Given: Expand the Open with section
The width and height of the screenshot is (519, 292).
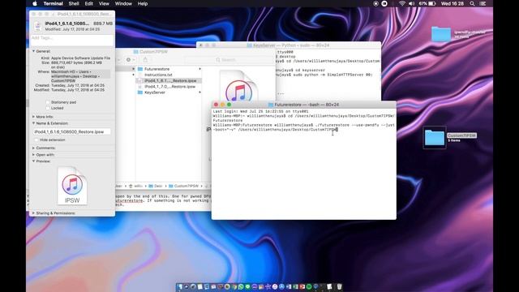Looking at the screenshot, I should (x=33, y=155).
